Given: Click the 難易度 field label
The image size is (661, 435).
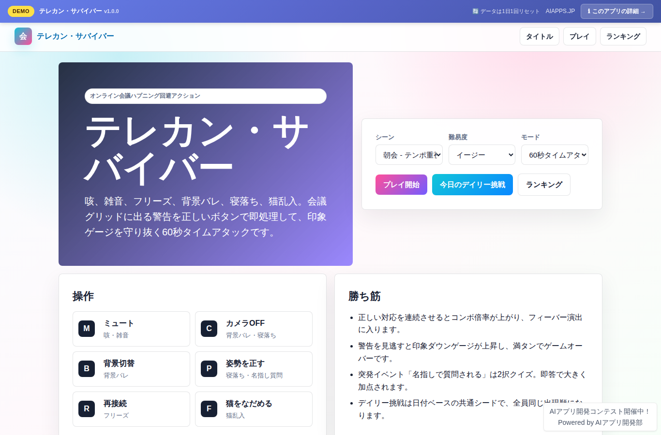Looking at the screenshot, I should pyautogui.click(x=458, y=137).
